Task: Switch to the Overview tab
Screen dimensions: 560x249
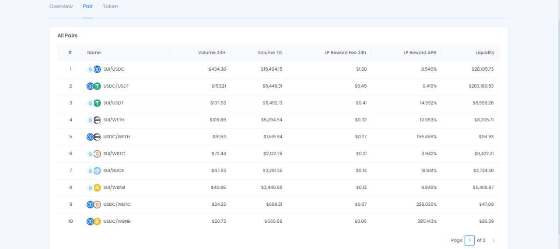Action: (x=61, y=6)
